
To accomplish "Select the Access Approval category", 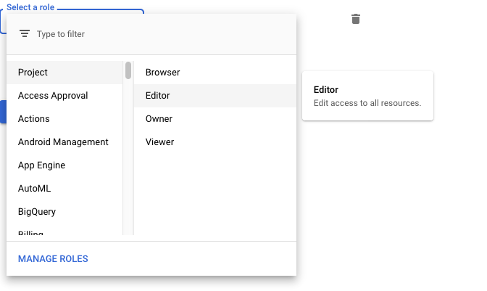I will 64,96.
